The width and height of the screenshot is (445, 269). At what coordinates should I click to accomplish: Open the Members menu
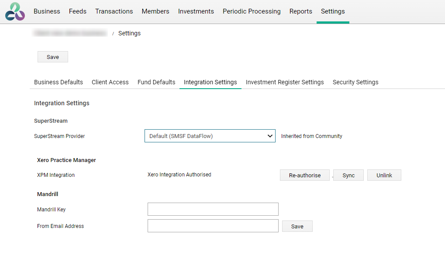[x=155, y=11]
